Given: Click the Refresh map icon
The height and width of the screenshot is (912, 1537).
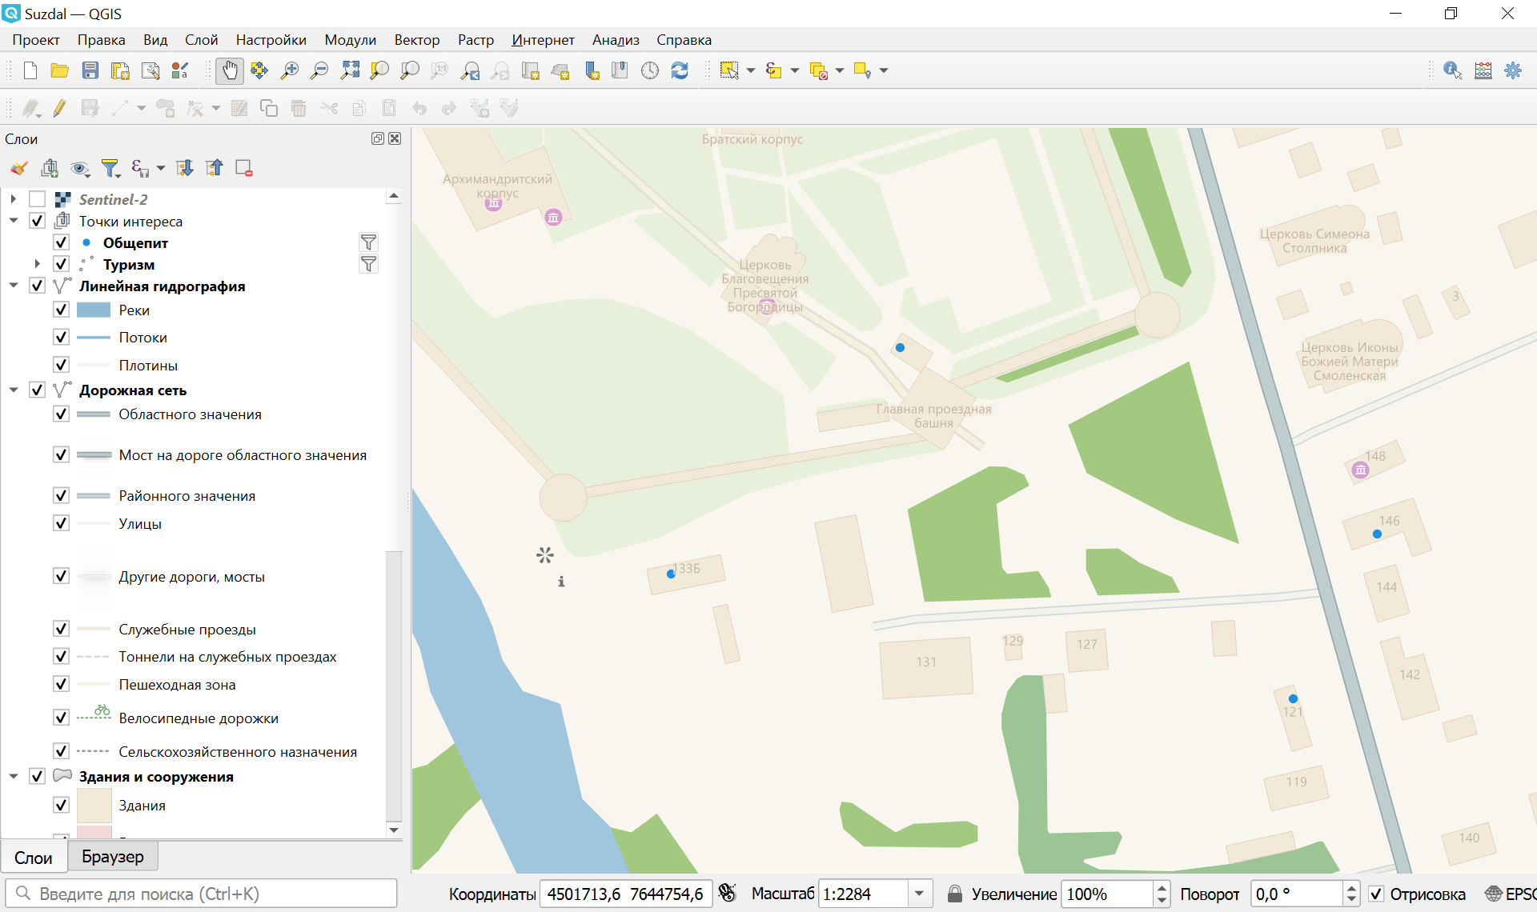Looking at the screenshot, I should pos(680,70).
